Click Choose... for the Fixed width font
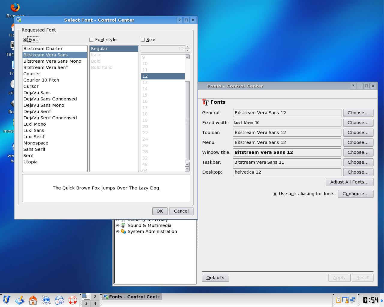Viewport: 384px width, 307px height. pos(358,123)
